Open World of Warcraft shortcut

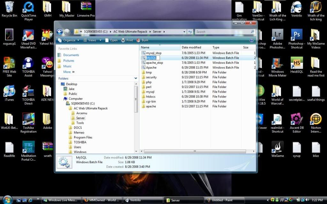pyautogui.click(x=278, y=95)
